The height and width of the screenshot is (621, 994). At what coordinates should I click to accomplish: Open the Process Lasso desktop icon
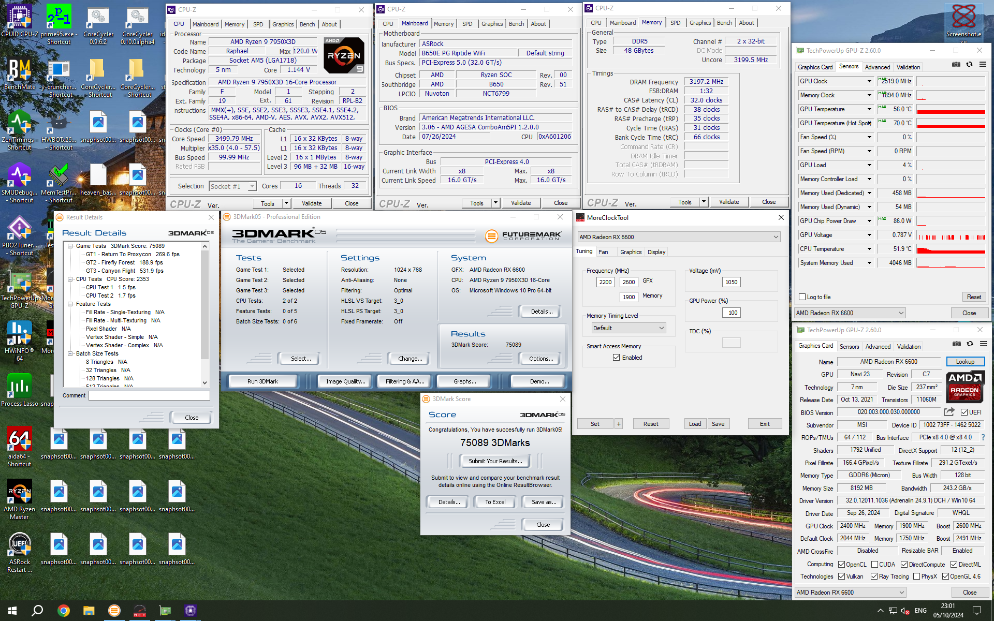[x=20, y=389]
